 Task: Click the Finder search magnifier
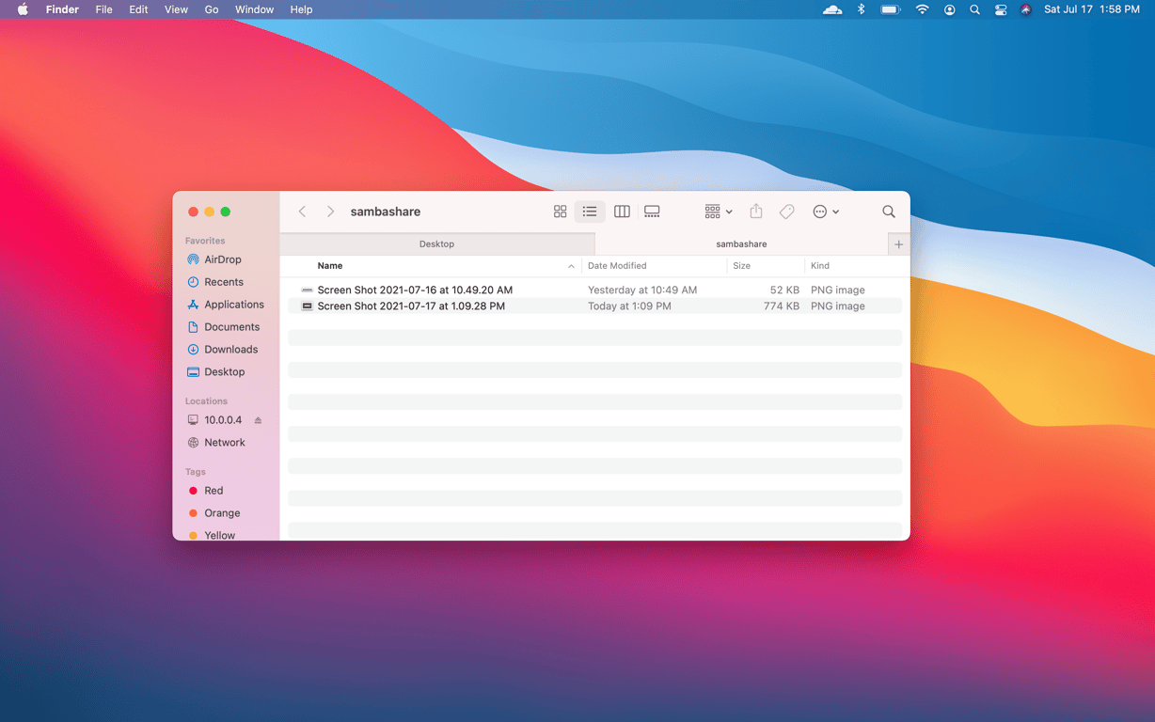click(889, 212)
